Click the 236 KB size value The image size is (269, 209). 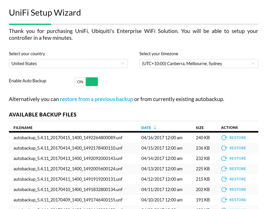click(203, 148)
